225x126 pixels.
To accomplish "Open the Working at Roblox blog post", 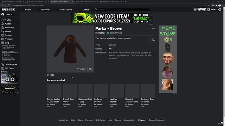I will (x=9, y=47).
